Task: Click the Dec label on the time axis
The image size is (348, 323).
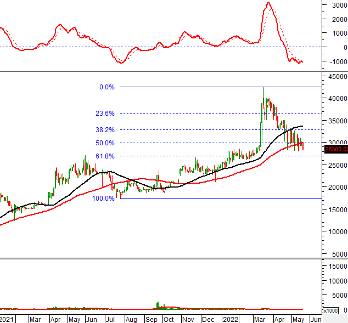Action: click(207, 319)
